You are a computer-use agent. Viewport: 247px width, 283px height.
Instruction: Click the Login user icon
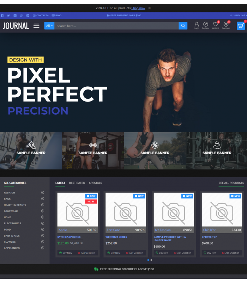(197, 24)
